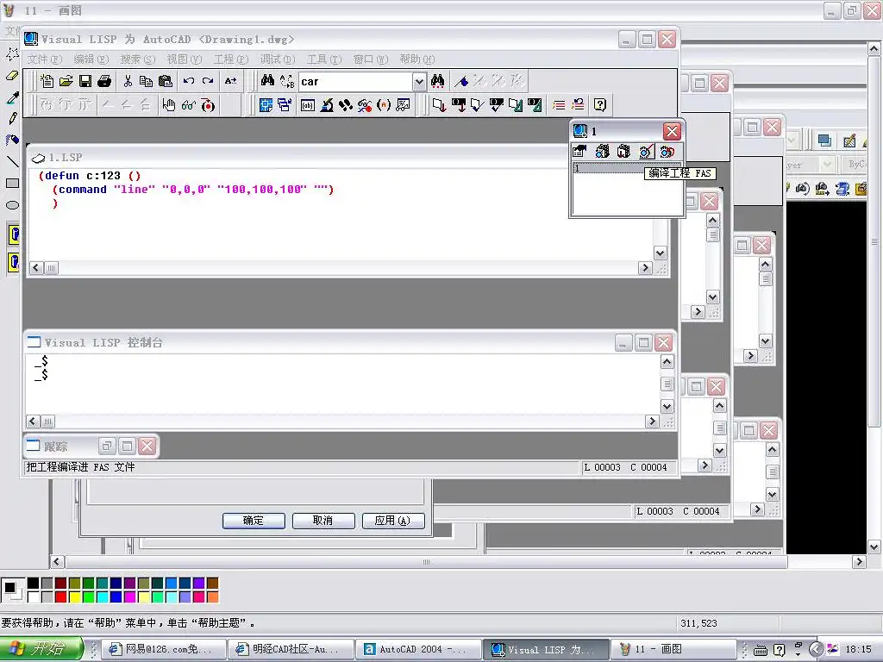Pick the yellow color swatch in palette
The width and height of the screenshot is (883, 662).
coord(74,596)
